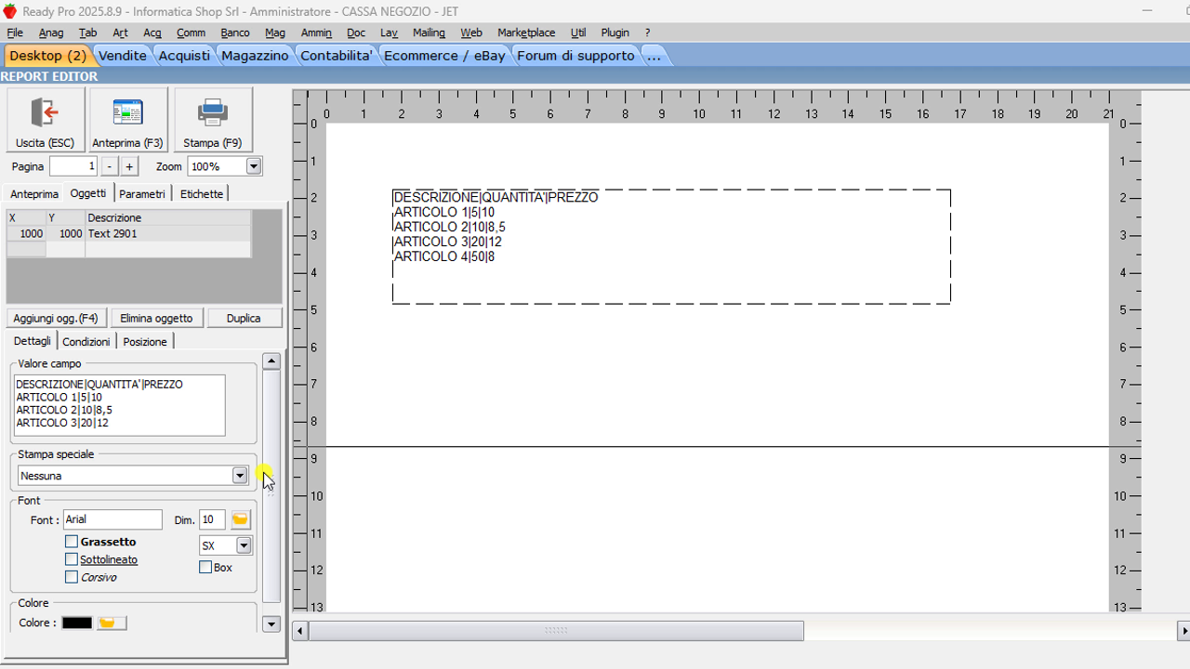Expand the SX alignment dropdown
The height and width of the screenshot is (669, 1190).
[244, 545]
